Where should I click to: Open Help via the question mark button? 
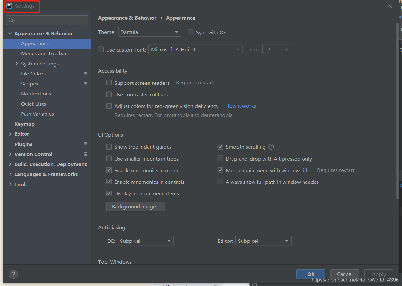pos(13,274)
